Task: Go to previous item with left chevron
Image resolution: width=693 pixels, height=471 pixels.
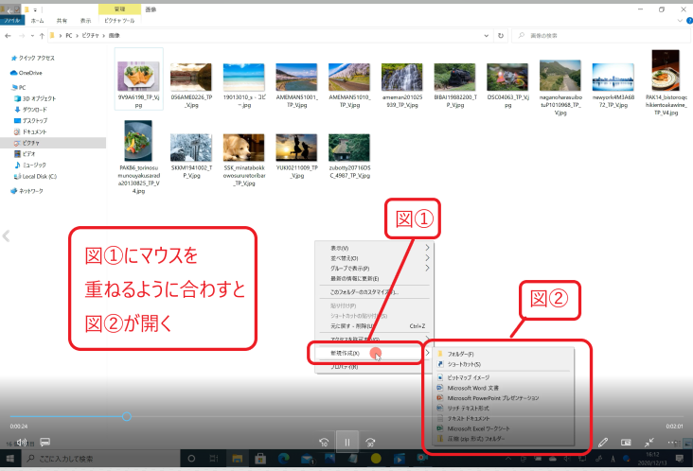Action: 7,235
